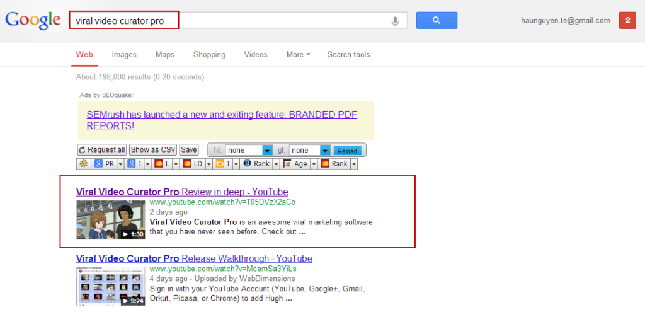The height and width of the screenshot is (312, 645).
Task: Click the Google logo
Action: (x=33, y=20)
